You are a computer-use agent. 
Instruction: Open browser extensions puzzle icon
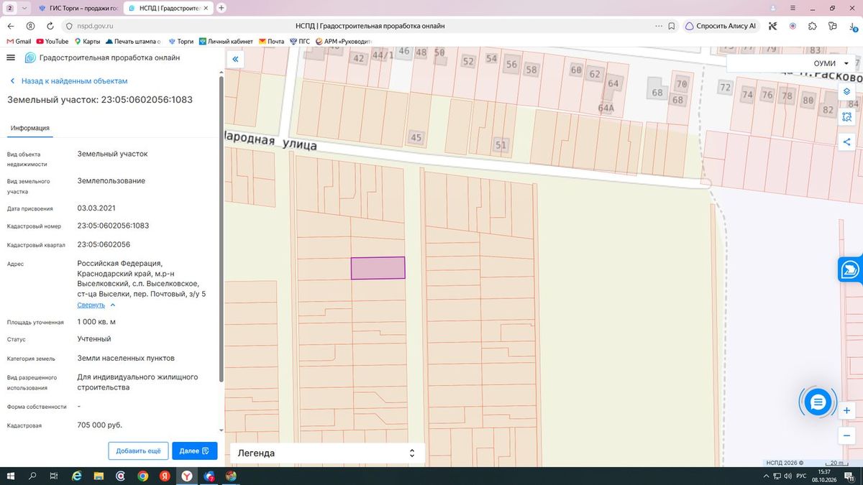[x=813, y=26]
